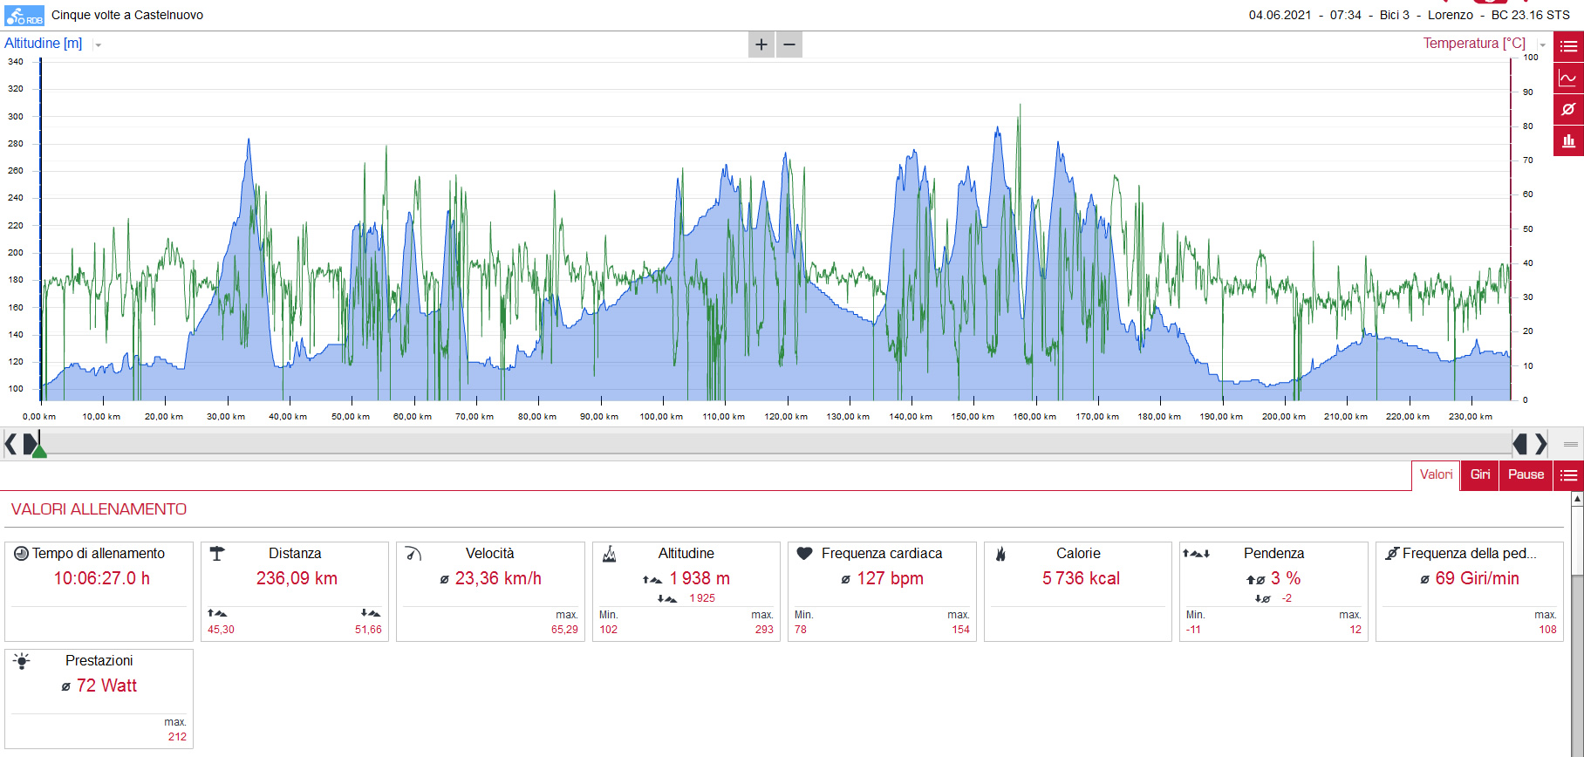Switch to the Giri tab
The image size is (1584, 757).
point(1480,475)
